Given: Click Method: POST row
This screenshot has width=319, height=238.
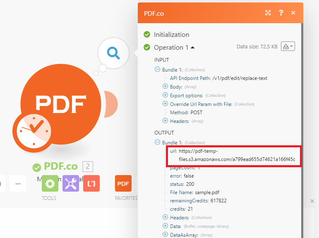Looking at the screenshot, I should (x=186, y=113).
